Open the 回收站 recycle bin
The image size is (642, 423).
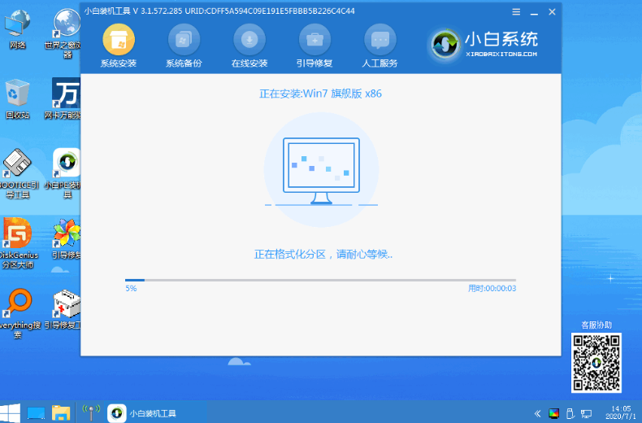[17, 99]
